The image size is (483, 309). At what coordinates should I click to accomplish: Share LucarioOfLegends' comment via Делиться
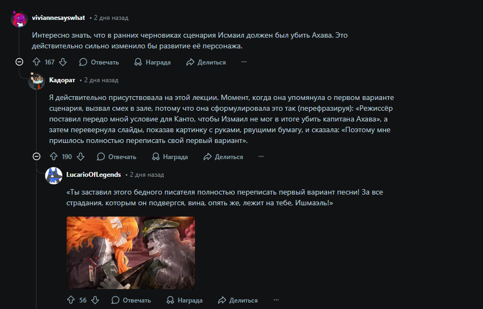coord(237,300)
